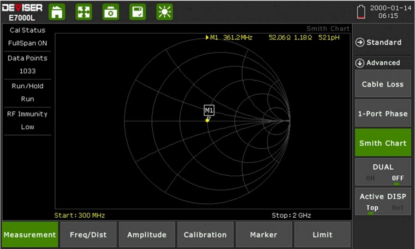The image size is (415, 249).
Task: Capture screenshot with camera icon
Action: (111, 12)
